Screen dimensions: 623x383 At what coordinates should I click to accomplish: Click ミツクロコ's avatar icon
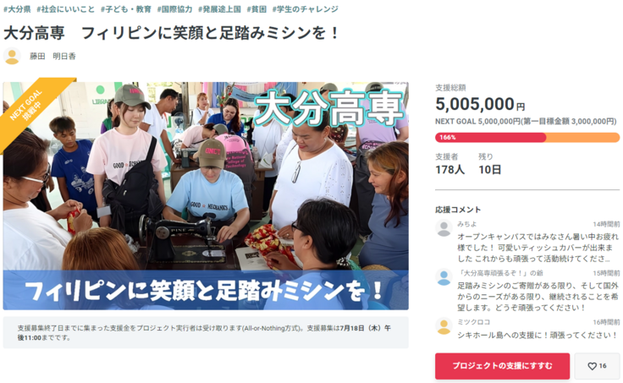pos(444,326)
